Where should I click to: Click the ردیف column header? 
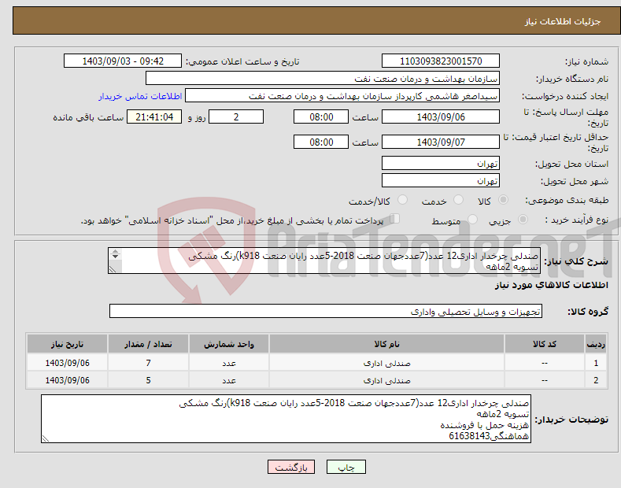(x=596, y=344)
